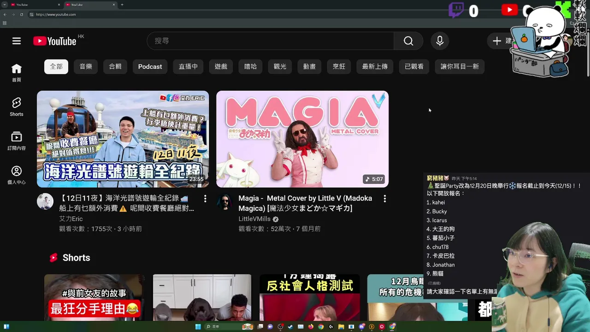The width and height of the screenshot is (590, 332).
Task: Open Discord from the taskbar
Action: pos(361,327)
